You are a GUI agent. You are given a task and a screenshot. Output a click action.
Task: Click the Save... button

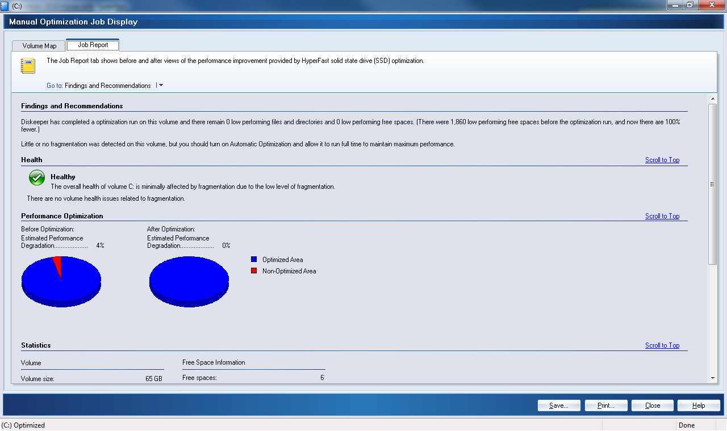(559, 405)
